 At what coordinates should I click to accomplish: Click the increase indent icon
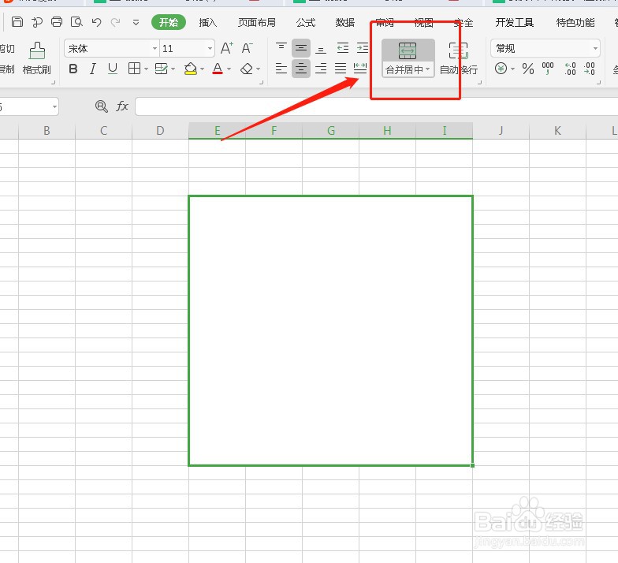point(363,48)
